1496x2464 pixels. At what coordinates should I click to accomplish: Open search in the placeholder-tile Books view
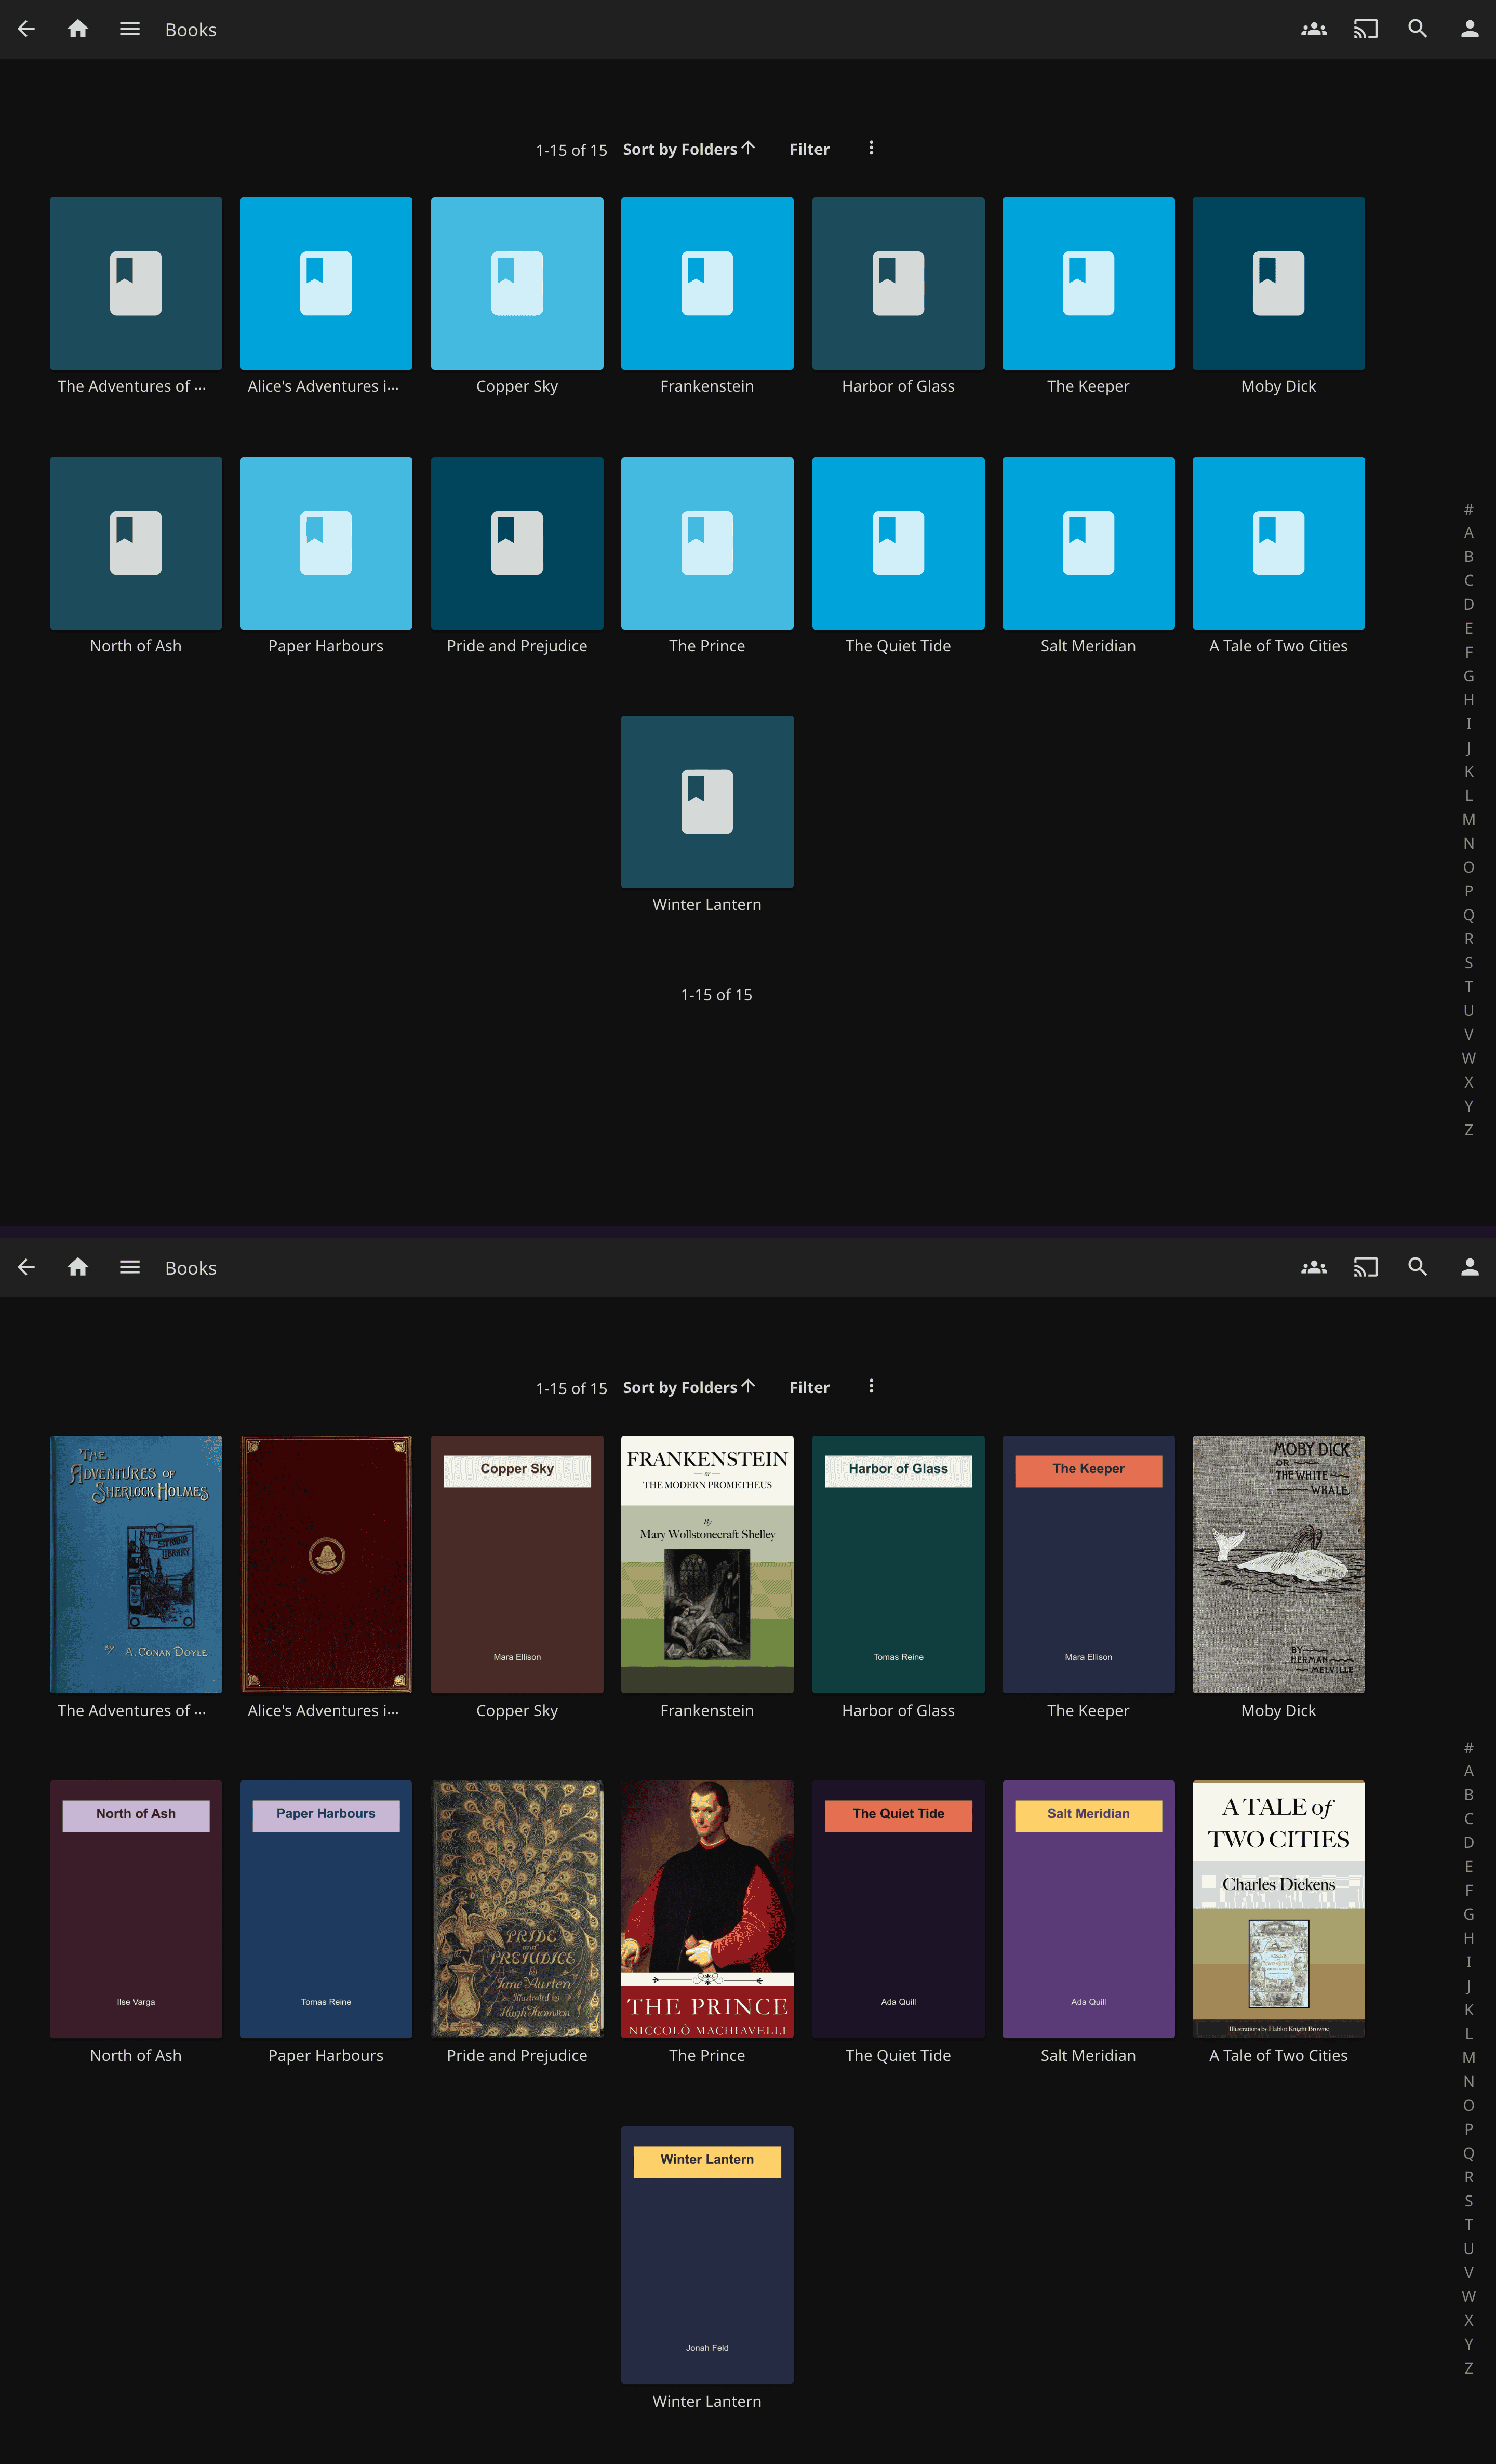click(x=1418, y=29)
